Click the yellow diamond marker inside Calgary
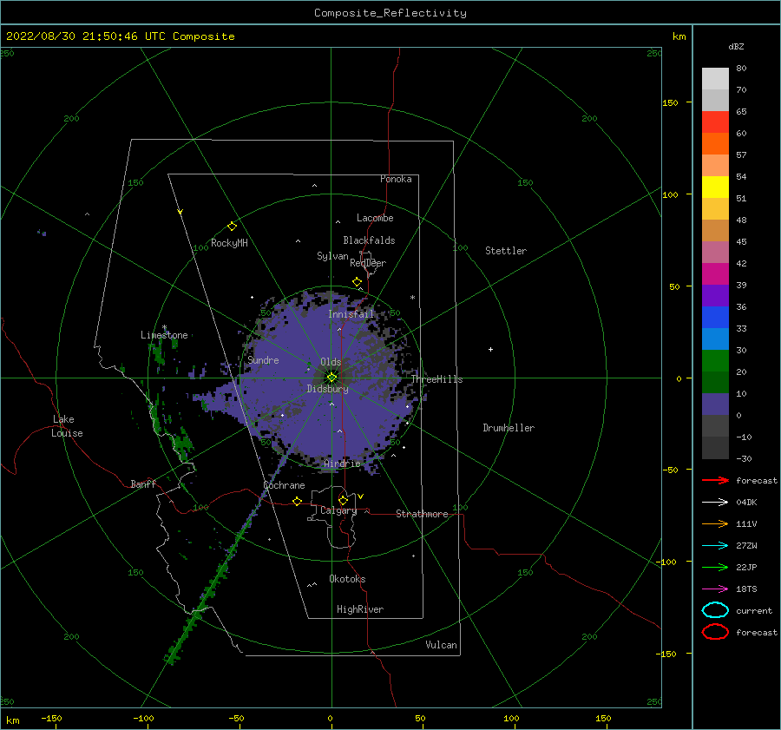The width and height of the screenshot is (781, 730). click(343, 500)
